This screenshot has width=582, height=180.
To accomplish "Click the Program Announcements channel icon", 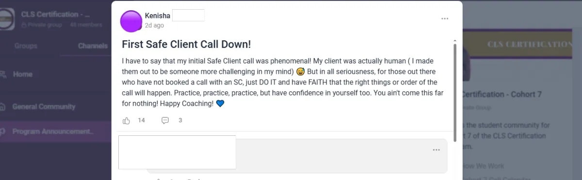I will 3,131.
